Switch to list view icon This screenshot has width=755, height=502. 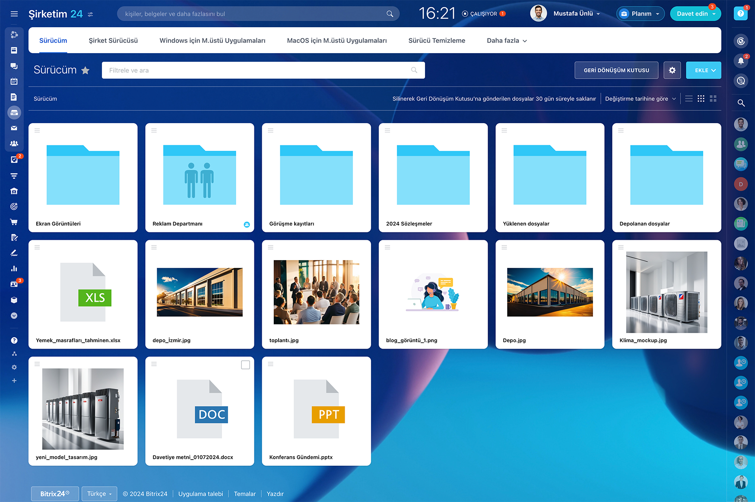[689, 99]
